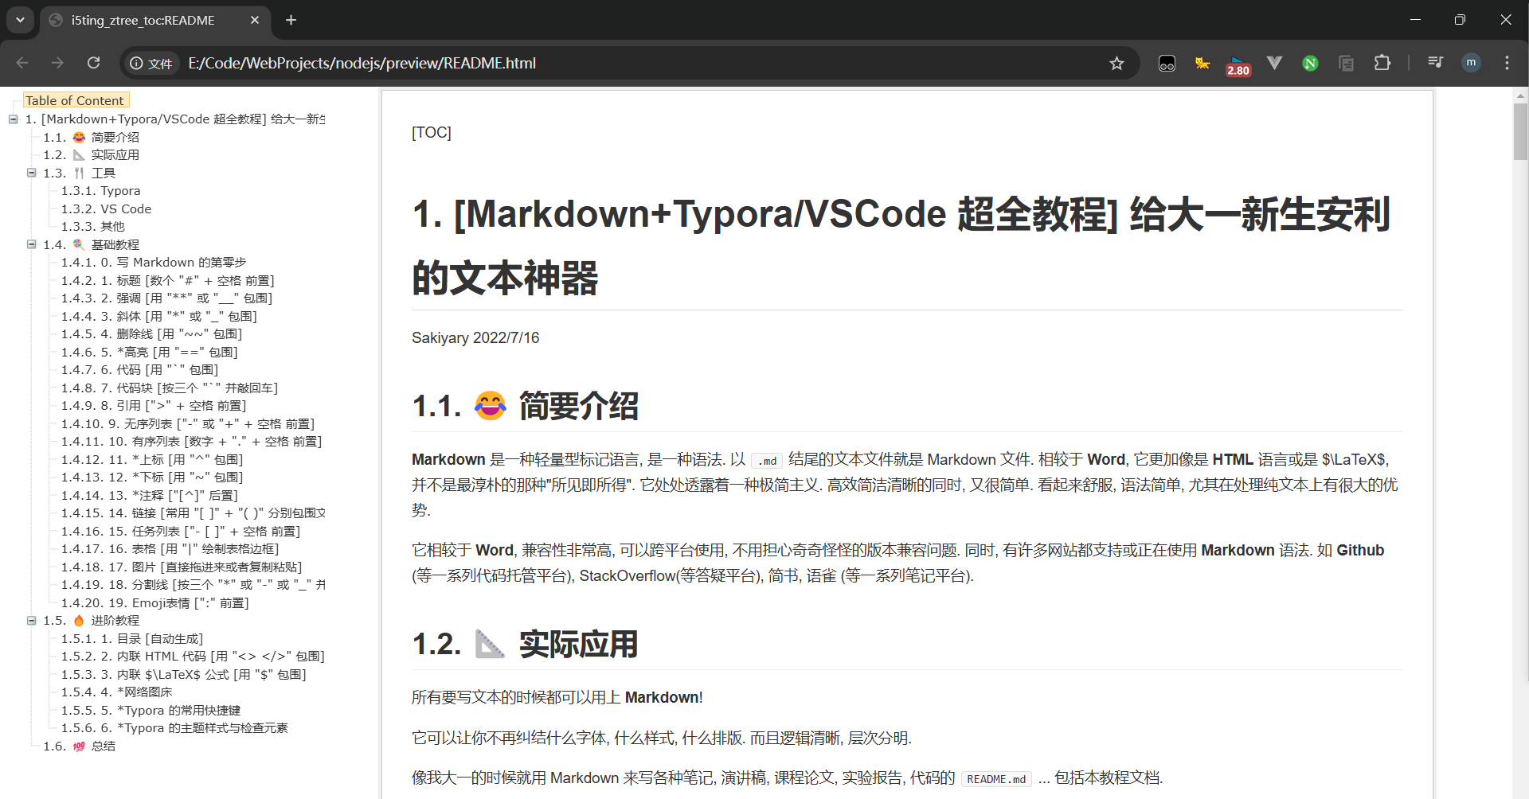Go to 1.6. 总结 in the tree
This screenshot has width=1529, height=799.
tap(79, 746)
